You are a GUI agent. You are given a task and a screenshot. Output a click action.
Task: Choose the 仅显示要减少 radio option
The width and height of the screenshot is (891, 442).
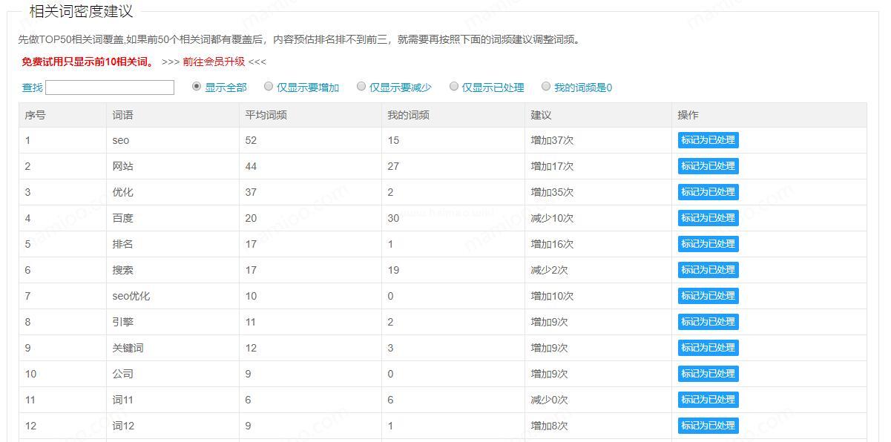(x=361, y=87)
